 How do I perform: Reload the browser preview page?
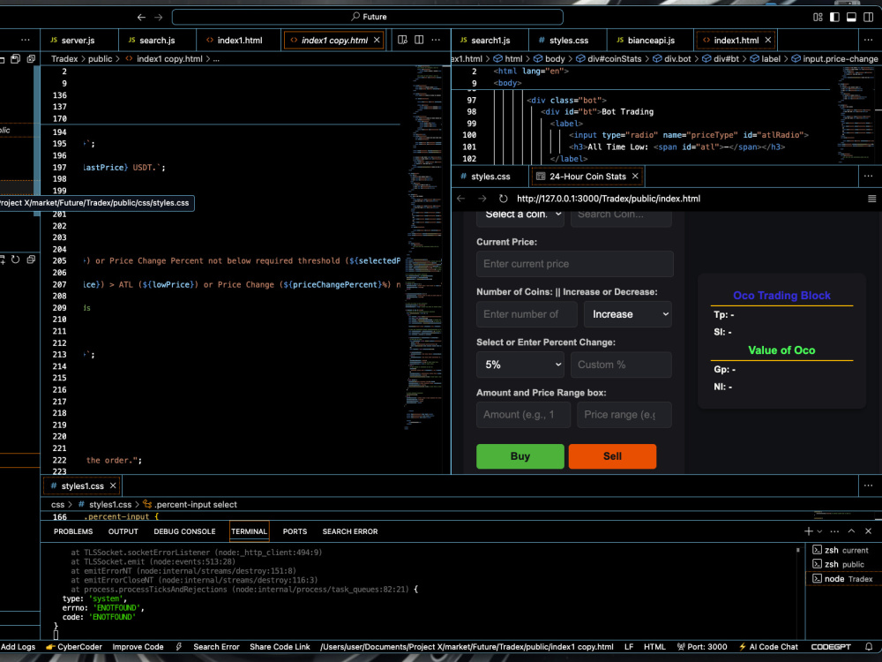[x=504, y=199]
